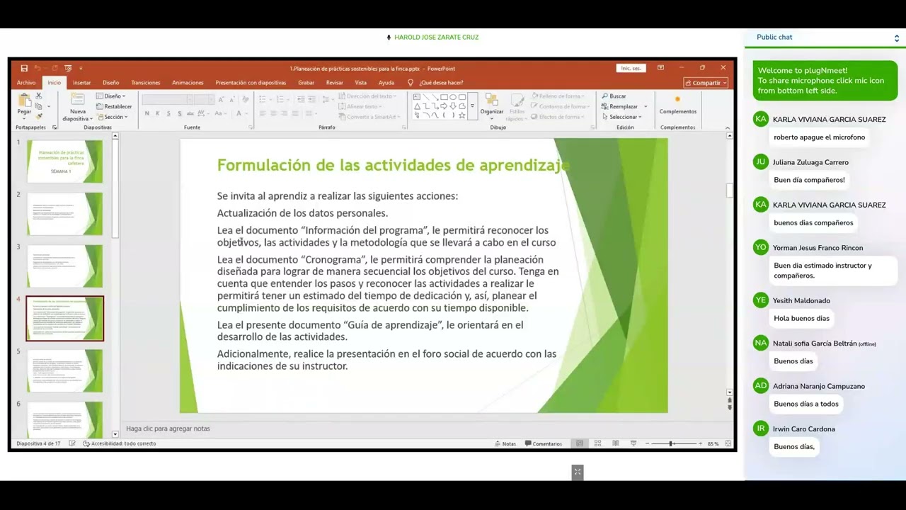Click the next slide arrow on scrollbar

(730, 408)
